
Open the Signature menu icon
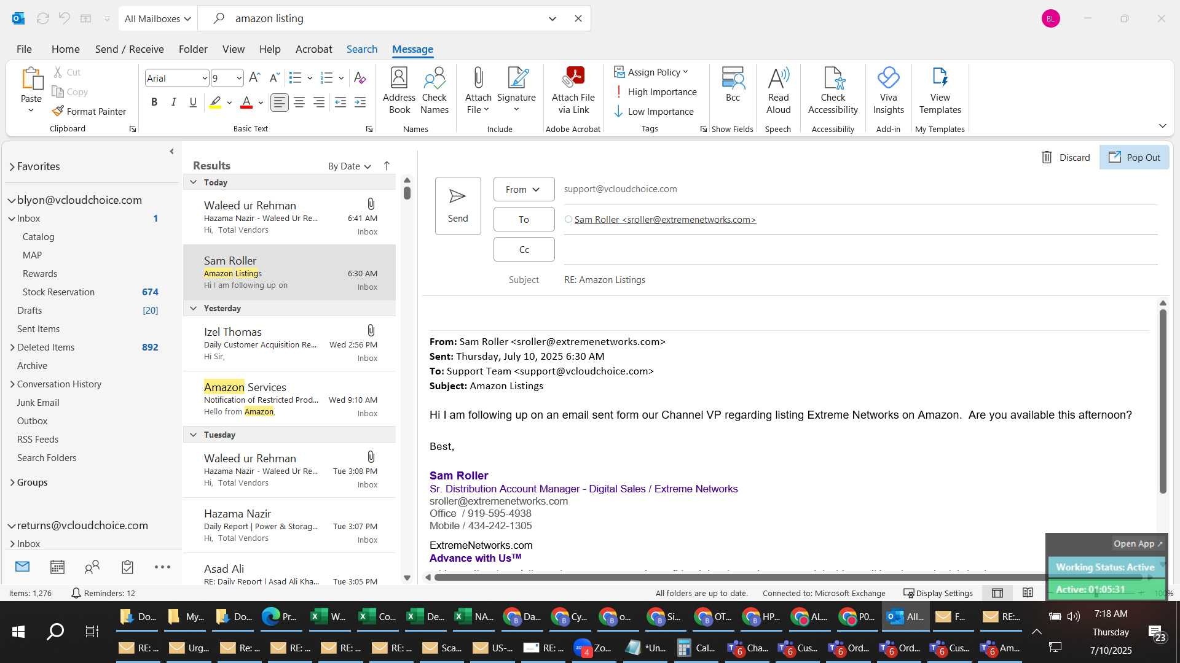point(516,91)
